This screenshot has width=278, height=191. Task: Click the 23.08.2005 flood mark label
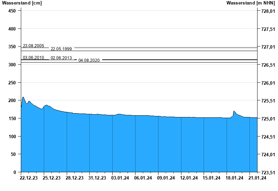tap(33, 46)
